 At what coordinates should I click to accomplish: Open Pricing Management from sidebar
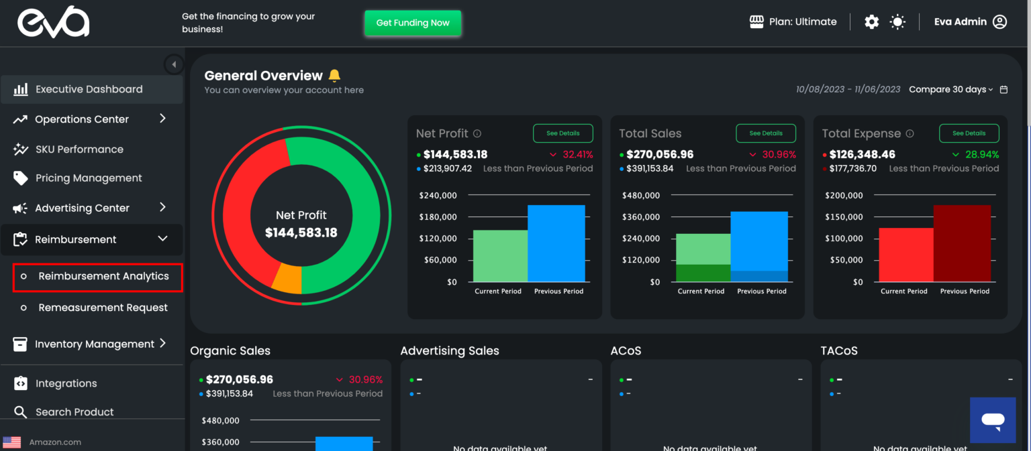(18, 178)
